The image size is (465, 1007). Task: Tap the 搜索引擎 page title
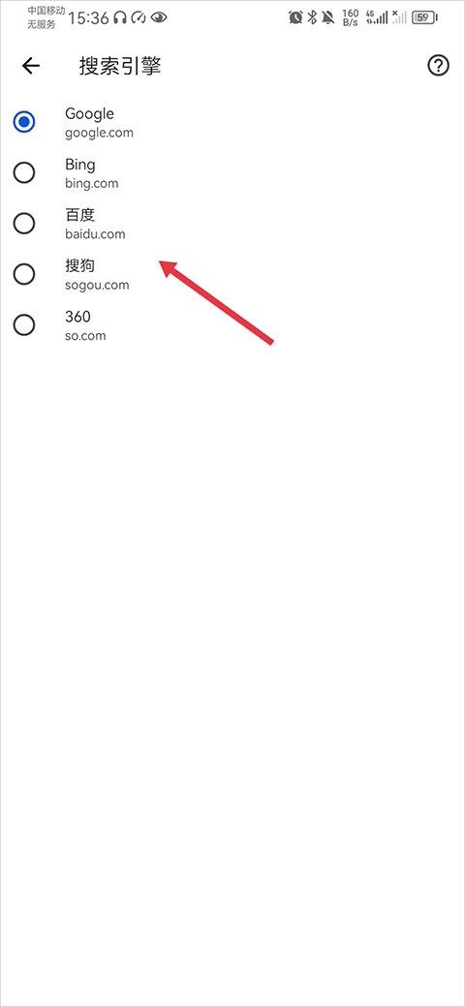(x=120, y=66)
